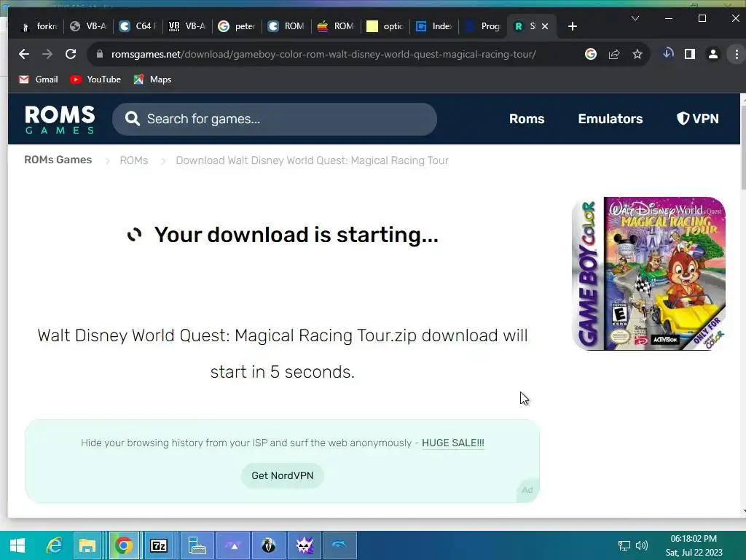Viewport: 746px width, 560px height.
Task: Share this page via the share icon
Action: tap(613, 54)
